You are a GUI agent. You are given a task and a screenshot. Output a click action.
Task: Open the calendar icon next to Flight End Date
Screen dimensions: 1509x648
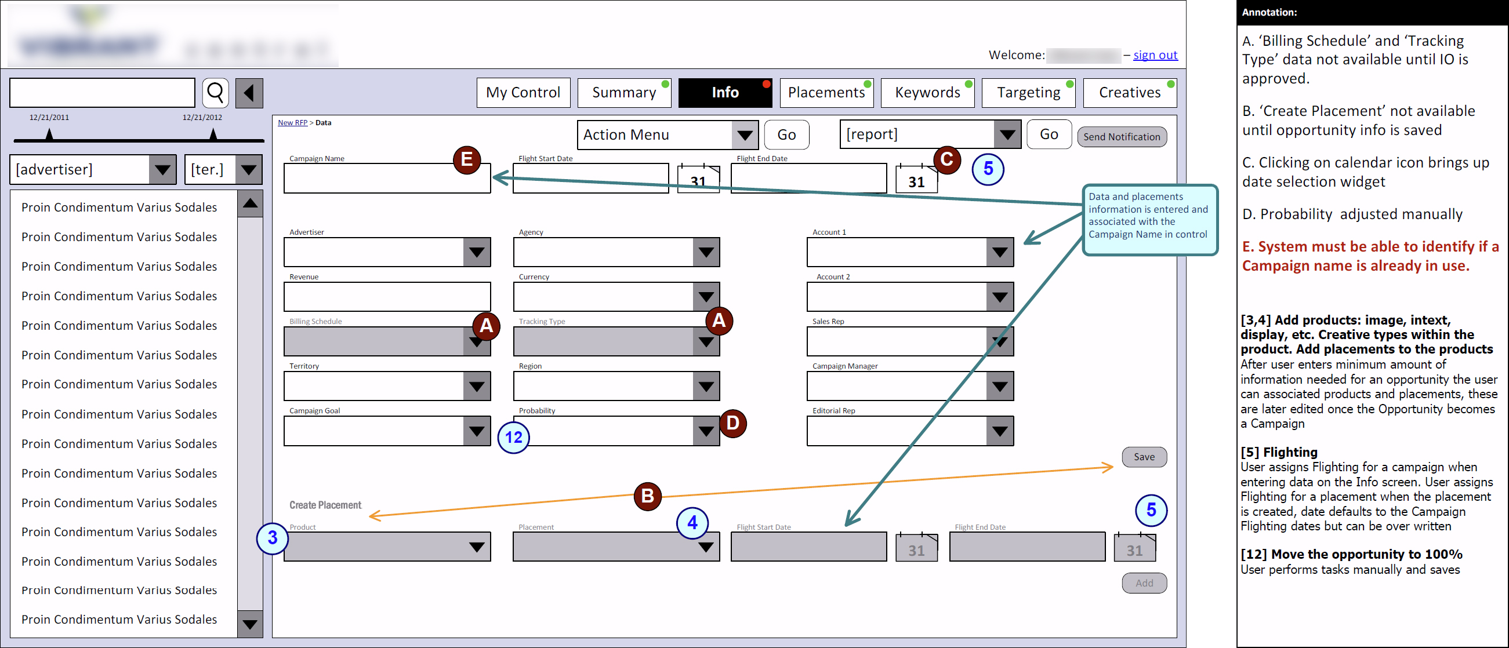click(917, 180)
